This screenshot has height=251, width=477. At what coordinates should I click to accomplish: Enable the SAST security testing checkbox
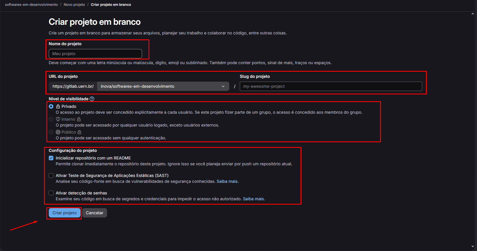click(x=51, y=175)
